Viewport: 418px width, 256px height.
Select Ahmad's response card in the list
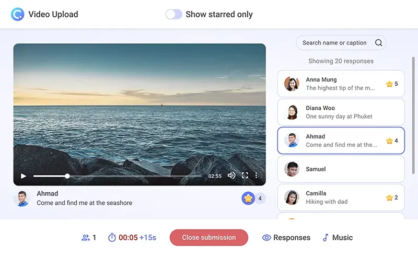point(341,141)
